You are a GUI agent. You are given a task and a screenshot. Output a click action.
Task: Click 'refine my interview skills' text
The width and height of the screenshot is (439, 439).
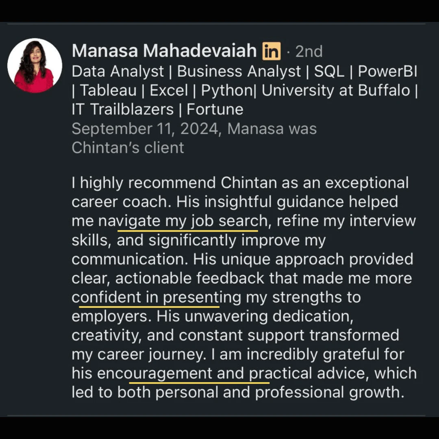pos(243,231)
